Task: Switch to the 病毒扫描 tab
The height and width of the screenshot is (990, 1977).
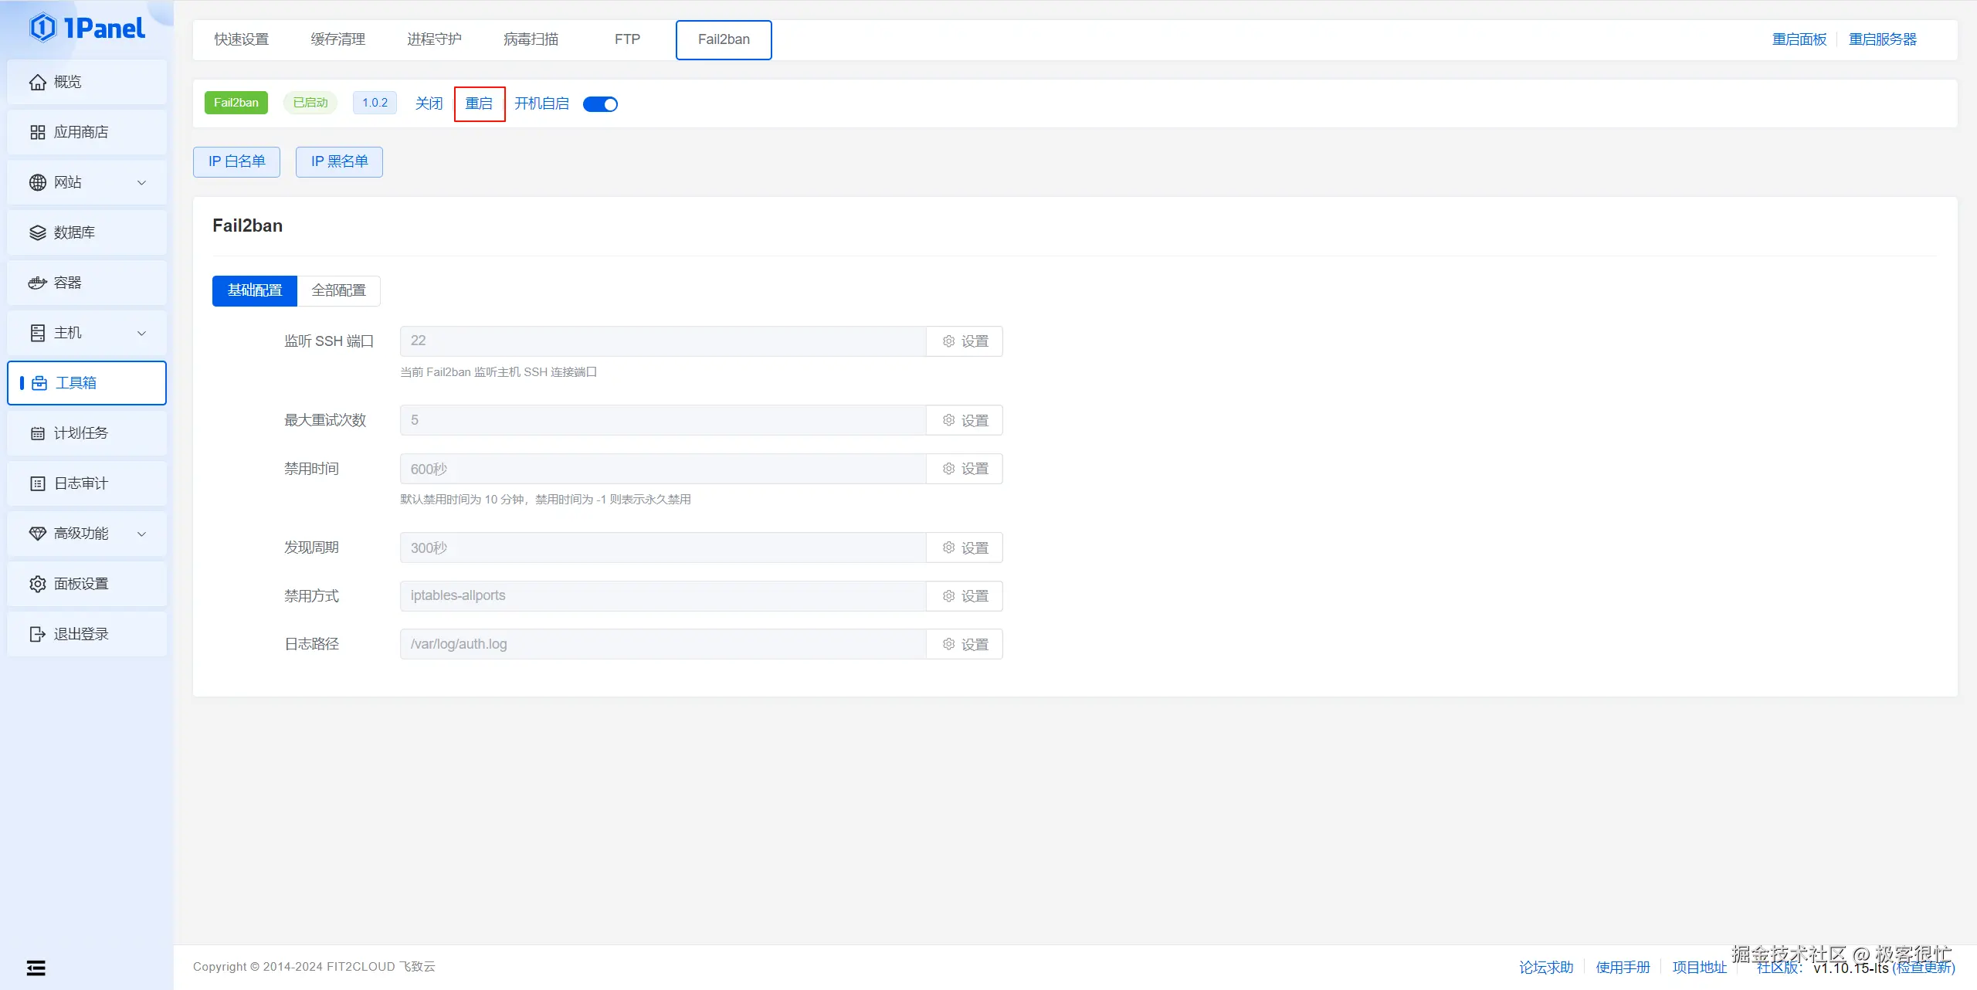Action: click(531, 39)
